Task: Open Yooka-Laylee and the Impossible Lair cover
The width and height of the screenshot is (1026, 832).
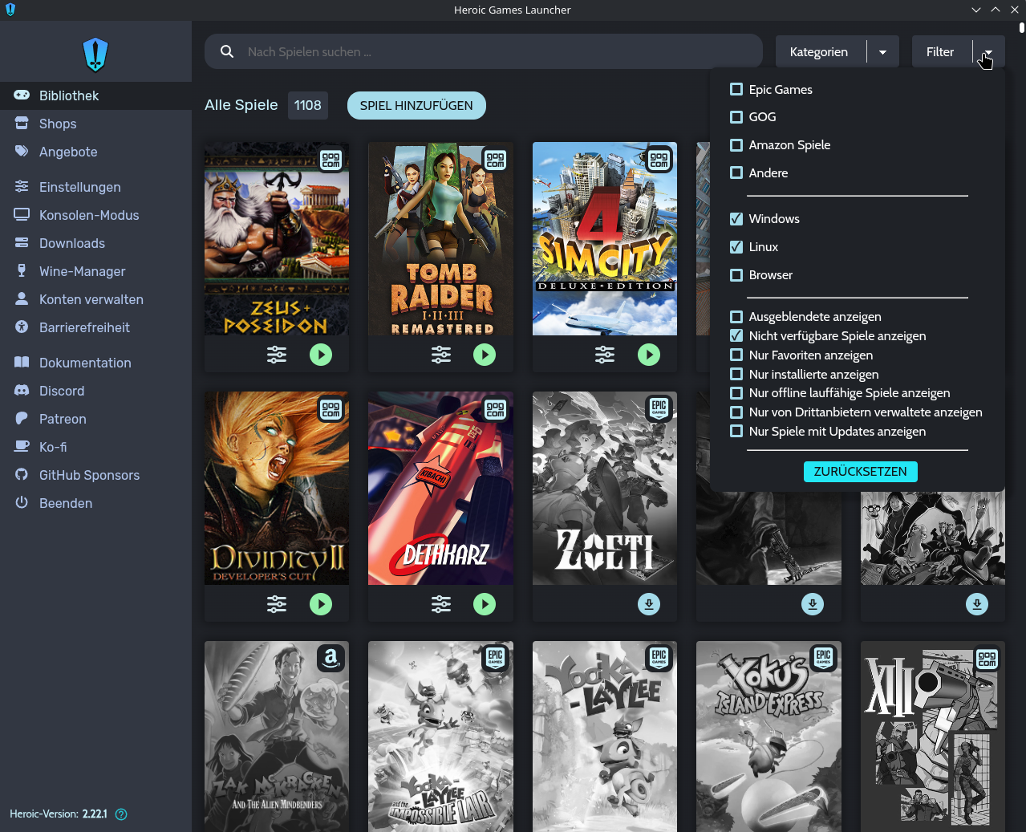Action: coord(440,737)
